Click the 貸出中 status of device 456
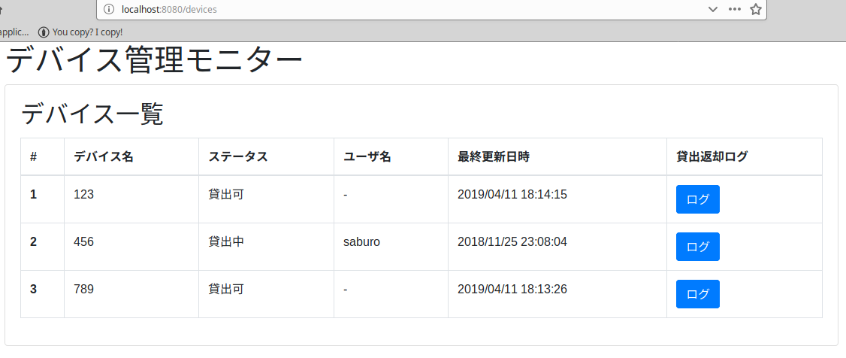Viewport: 846px width, 358px height. click(226, 242)
